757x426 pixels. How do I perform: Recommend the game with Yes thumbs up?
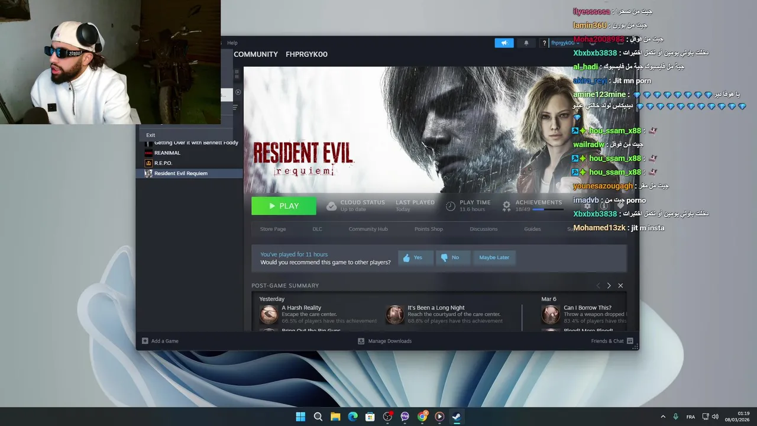[x=415, y=257]
